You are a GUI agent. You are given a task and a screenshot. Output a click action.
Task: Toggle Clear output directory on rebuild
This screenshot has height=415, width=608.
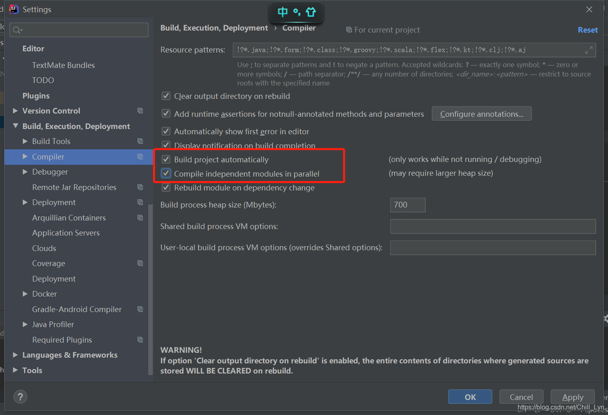tap(166, 96)
